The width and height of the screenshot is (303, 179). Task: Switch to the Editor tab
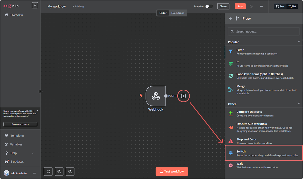pyautogui.click(x=163, y=13)
